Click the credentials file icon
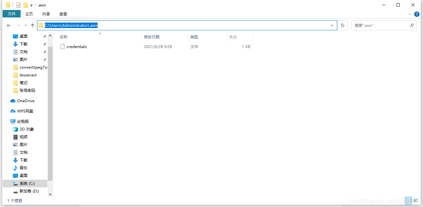423x207 pixels. point(63,47)
